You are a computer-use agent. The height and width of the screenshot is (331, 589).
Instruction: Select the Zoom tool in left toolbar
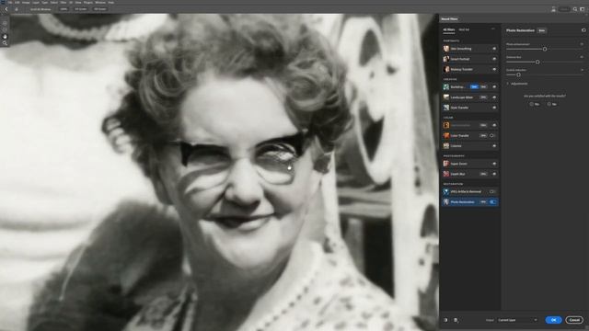pos(5,43)
